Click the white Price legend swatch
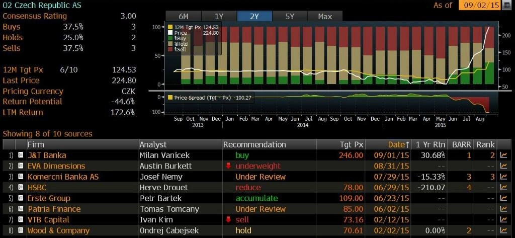Viewport: 515px width, 238px height. click(x=170, y=33)
